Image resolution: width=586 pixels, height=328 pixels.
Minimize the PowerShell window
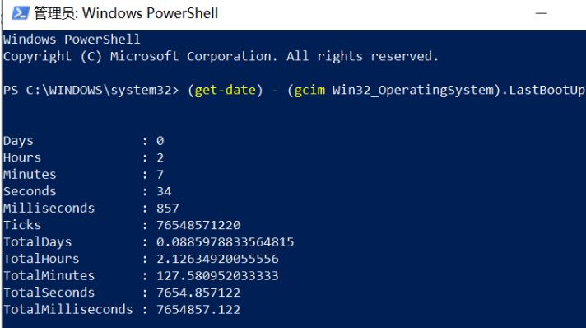coord(541,13)
